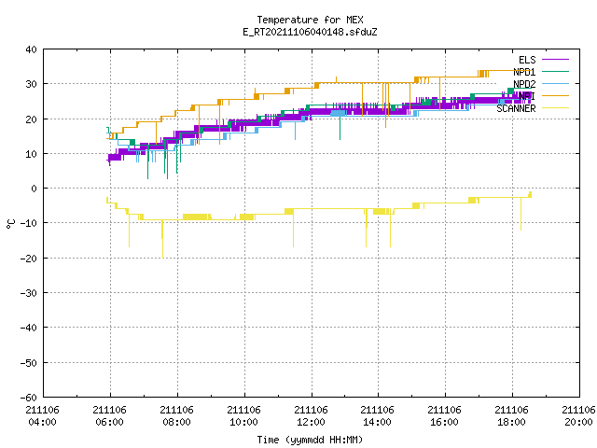This screenshot has width=597, height=448.
Task: Click the green NPD1 spike near 13:00
Action: coord(340,126)
